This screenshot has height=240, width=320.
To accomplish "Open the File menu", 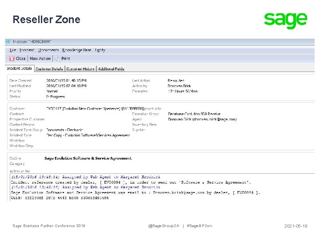I will [12, 50].
